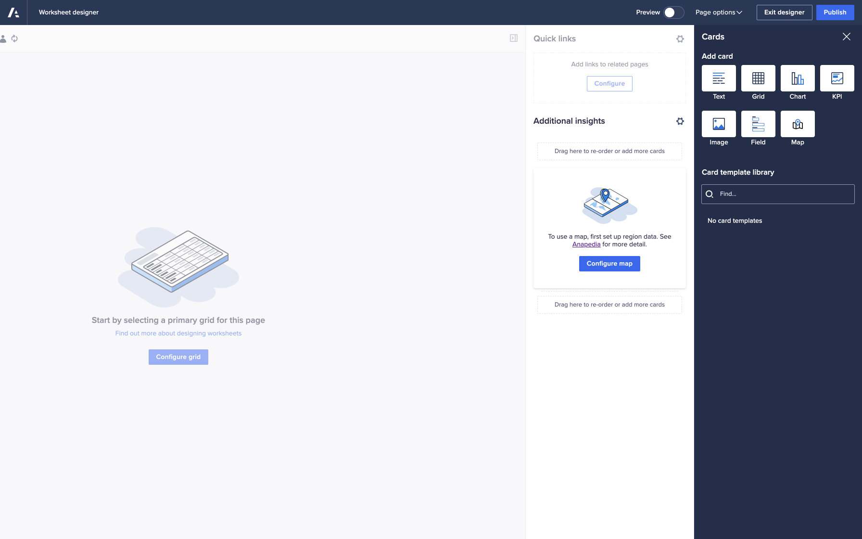The width and height of the screenshot is (862, 539).
Task: Open the Page options dropdown
Action: pos(719,13)
